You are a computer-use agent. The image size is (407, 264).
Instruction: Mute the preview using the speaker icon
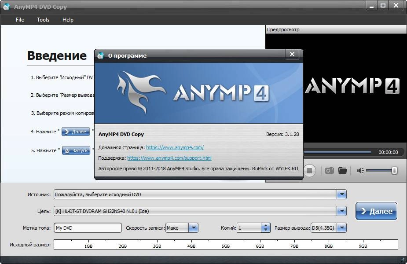click(360, 171)
